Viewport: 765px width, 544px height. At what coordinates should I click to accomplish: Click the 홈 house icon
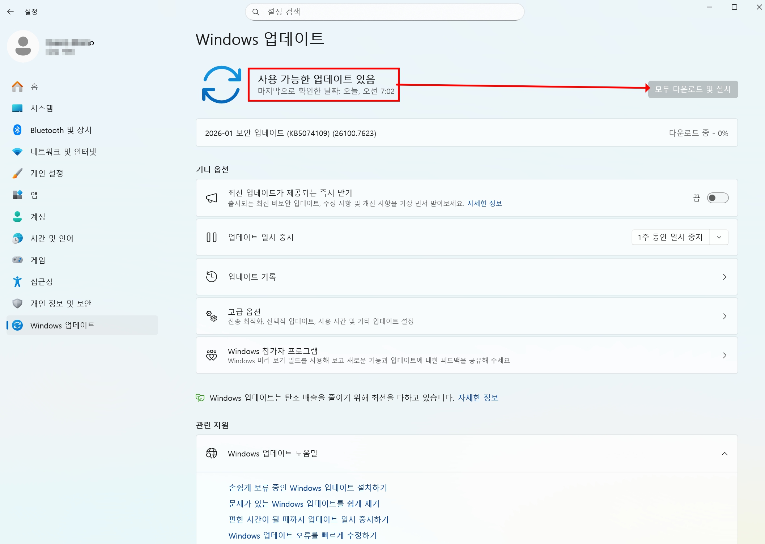point(17,86)
